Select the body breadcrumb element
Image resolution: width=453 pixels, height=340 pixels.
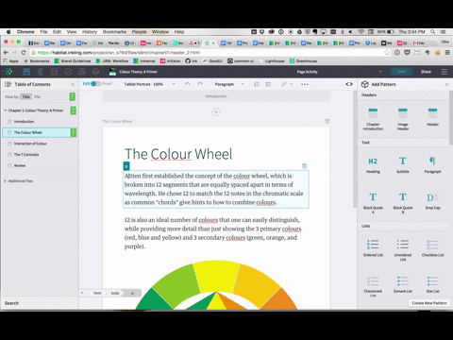(x=115, y=293)
